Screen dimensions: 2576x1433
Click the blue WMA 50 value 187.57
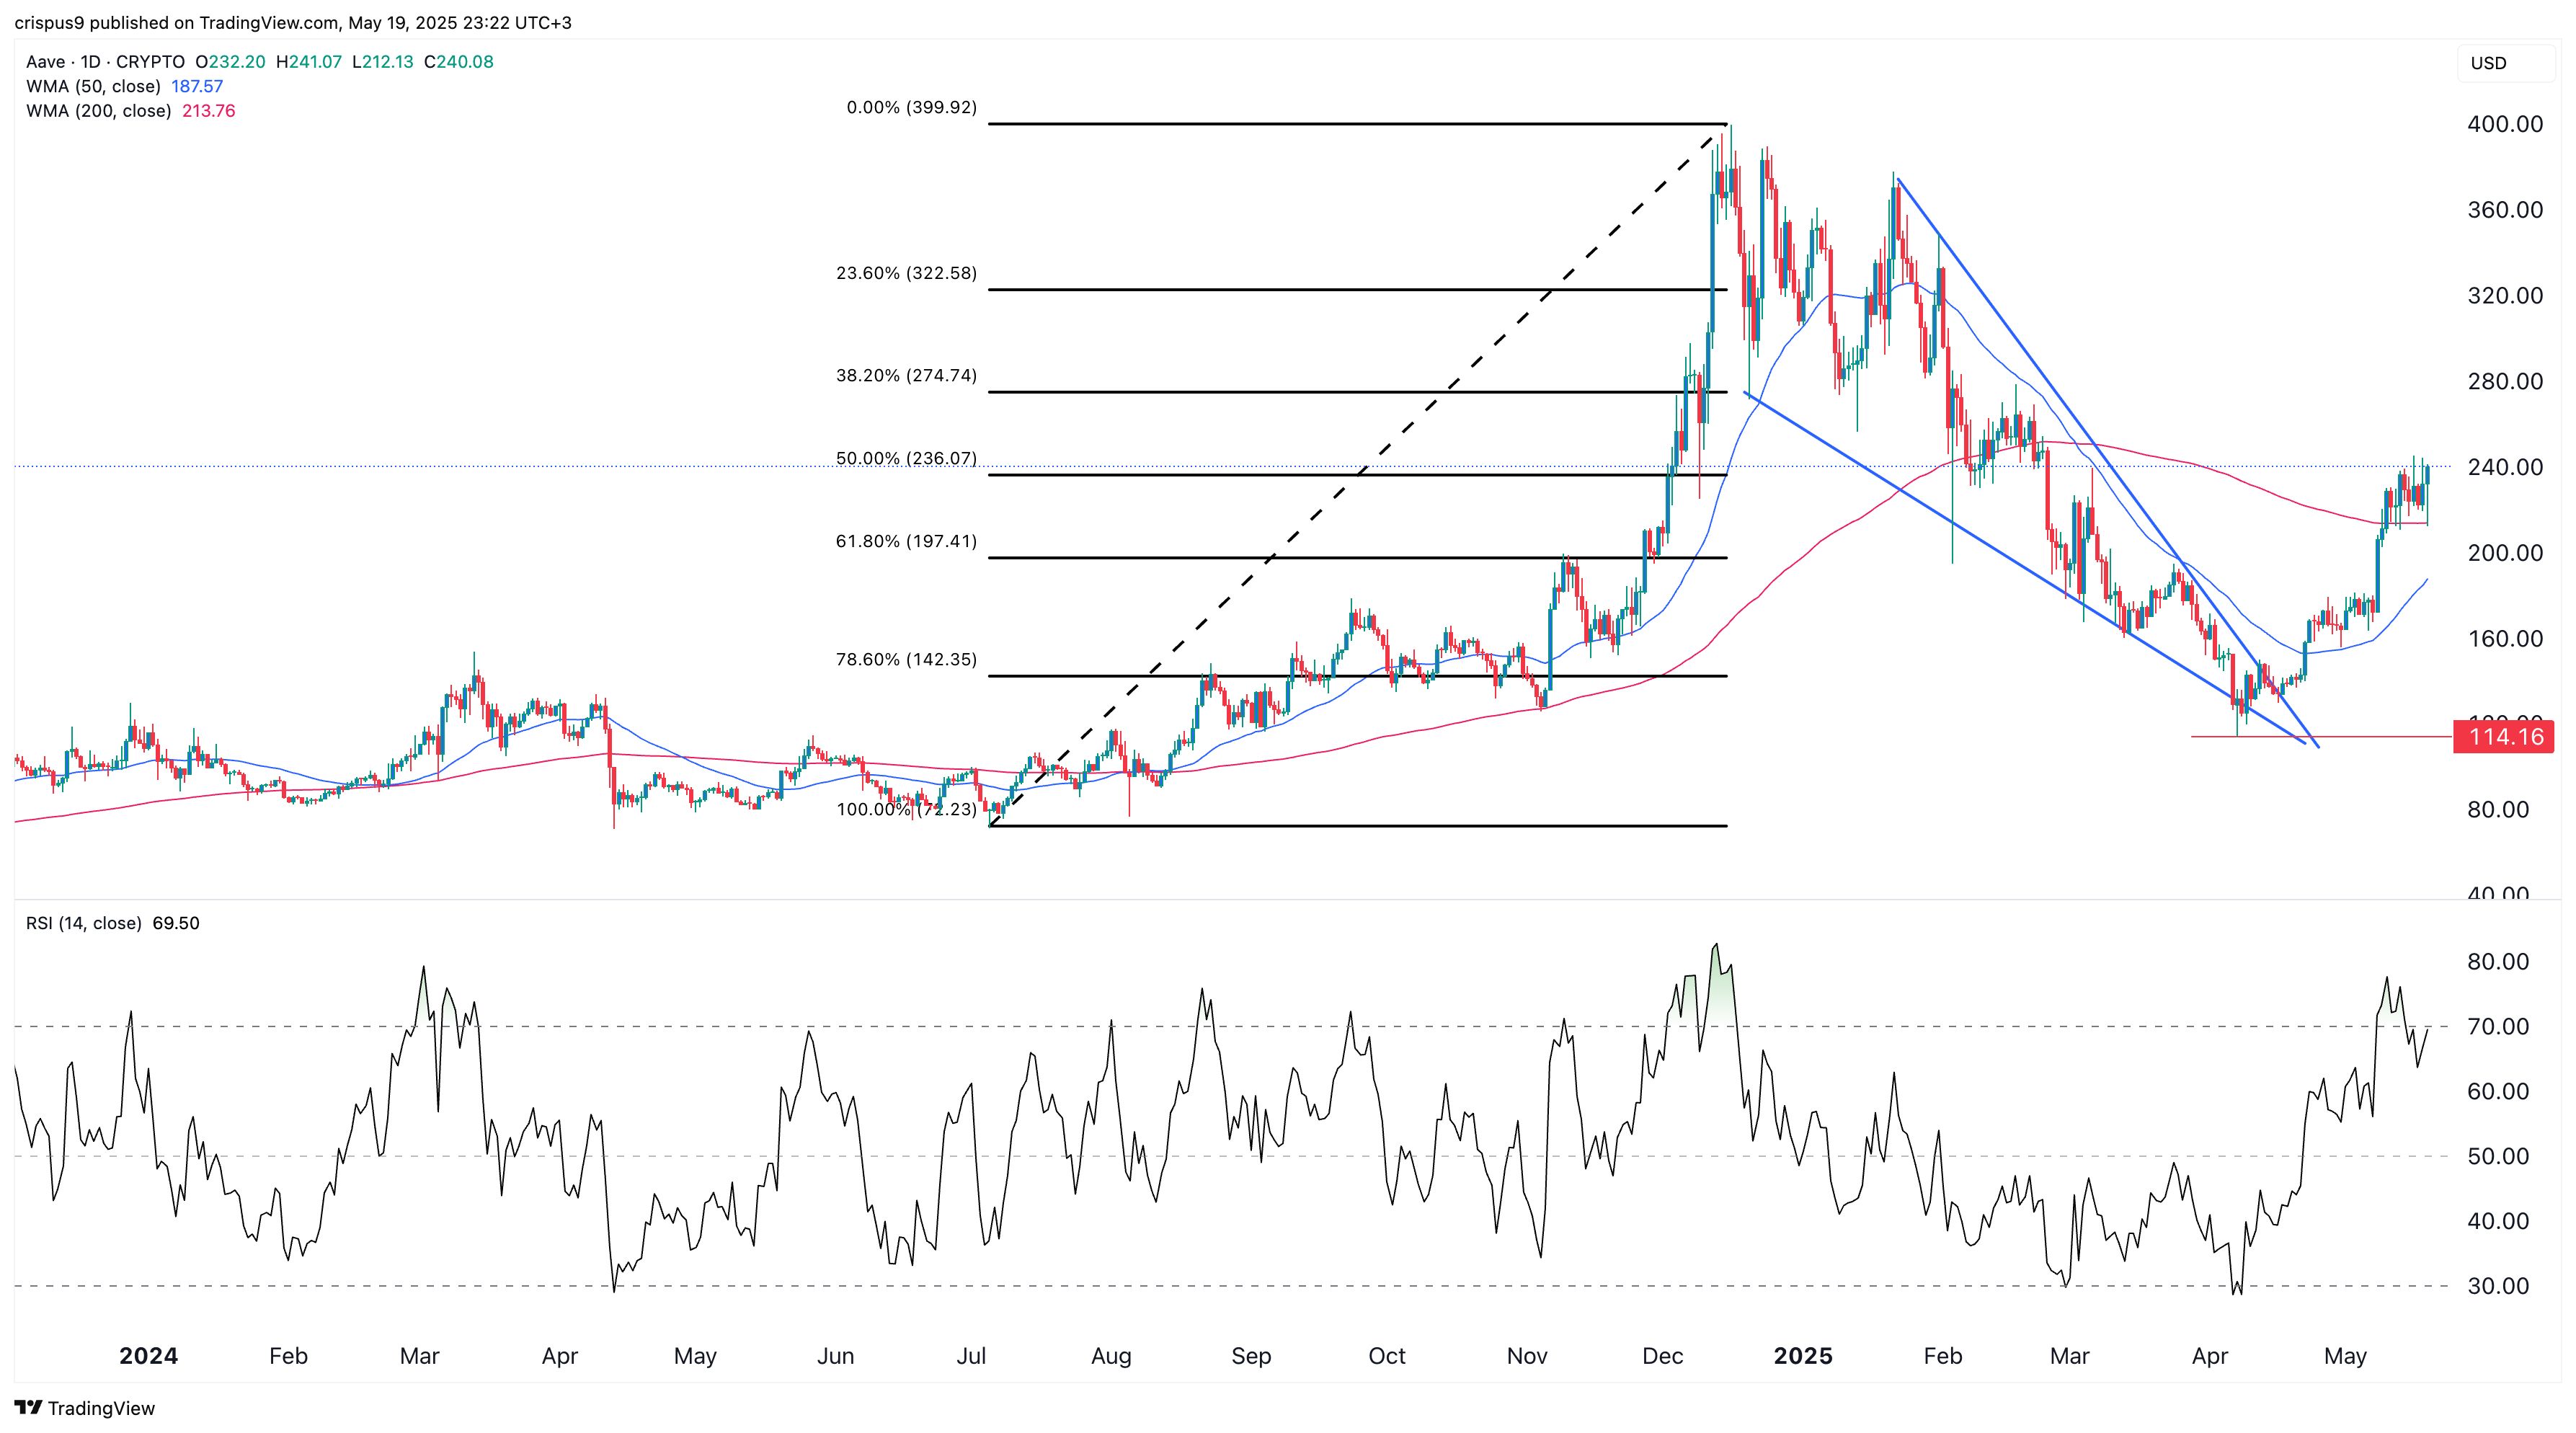pyautogui.click(x=197, y=86)
